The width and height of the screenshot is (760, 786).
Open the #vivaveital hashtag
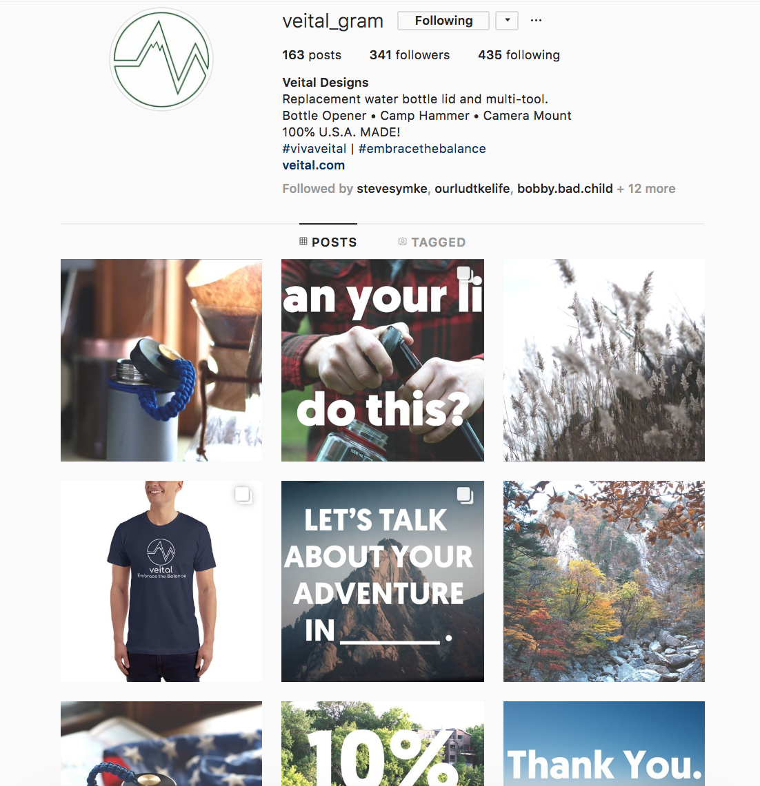coord(314,148)
